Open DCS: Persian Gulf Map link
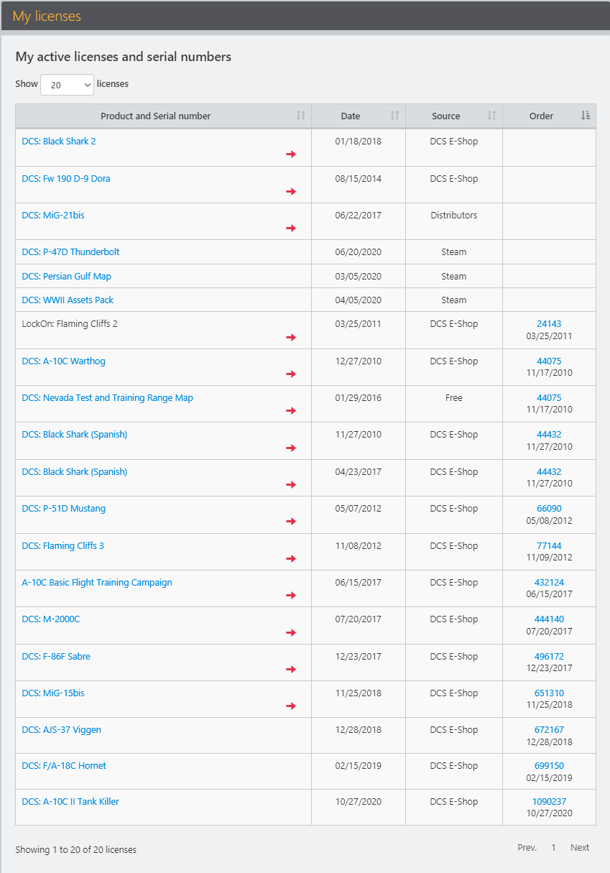 point(66,277)
